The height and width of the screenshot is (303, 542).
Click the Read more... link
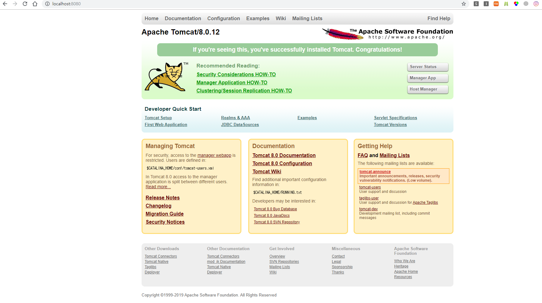[x=158, y=187]
